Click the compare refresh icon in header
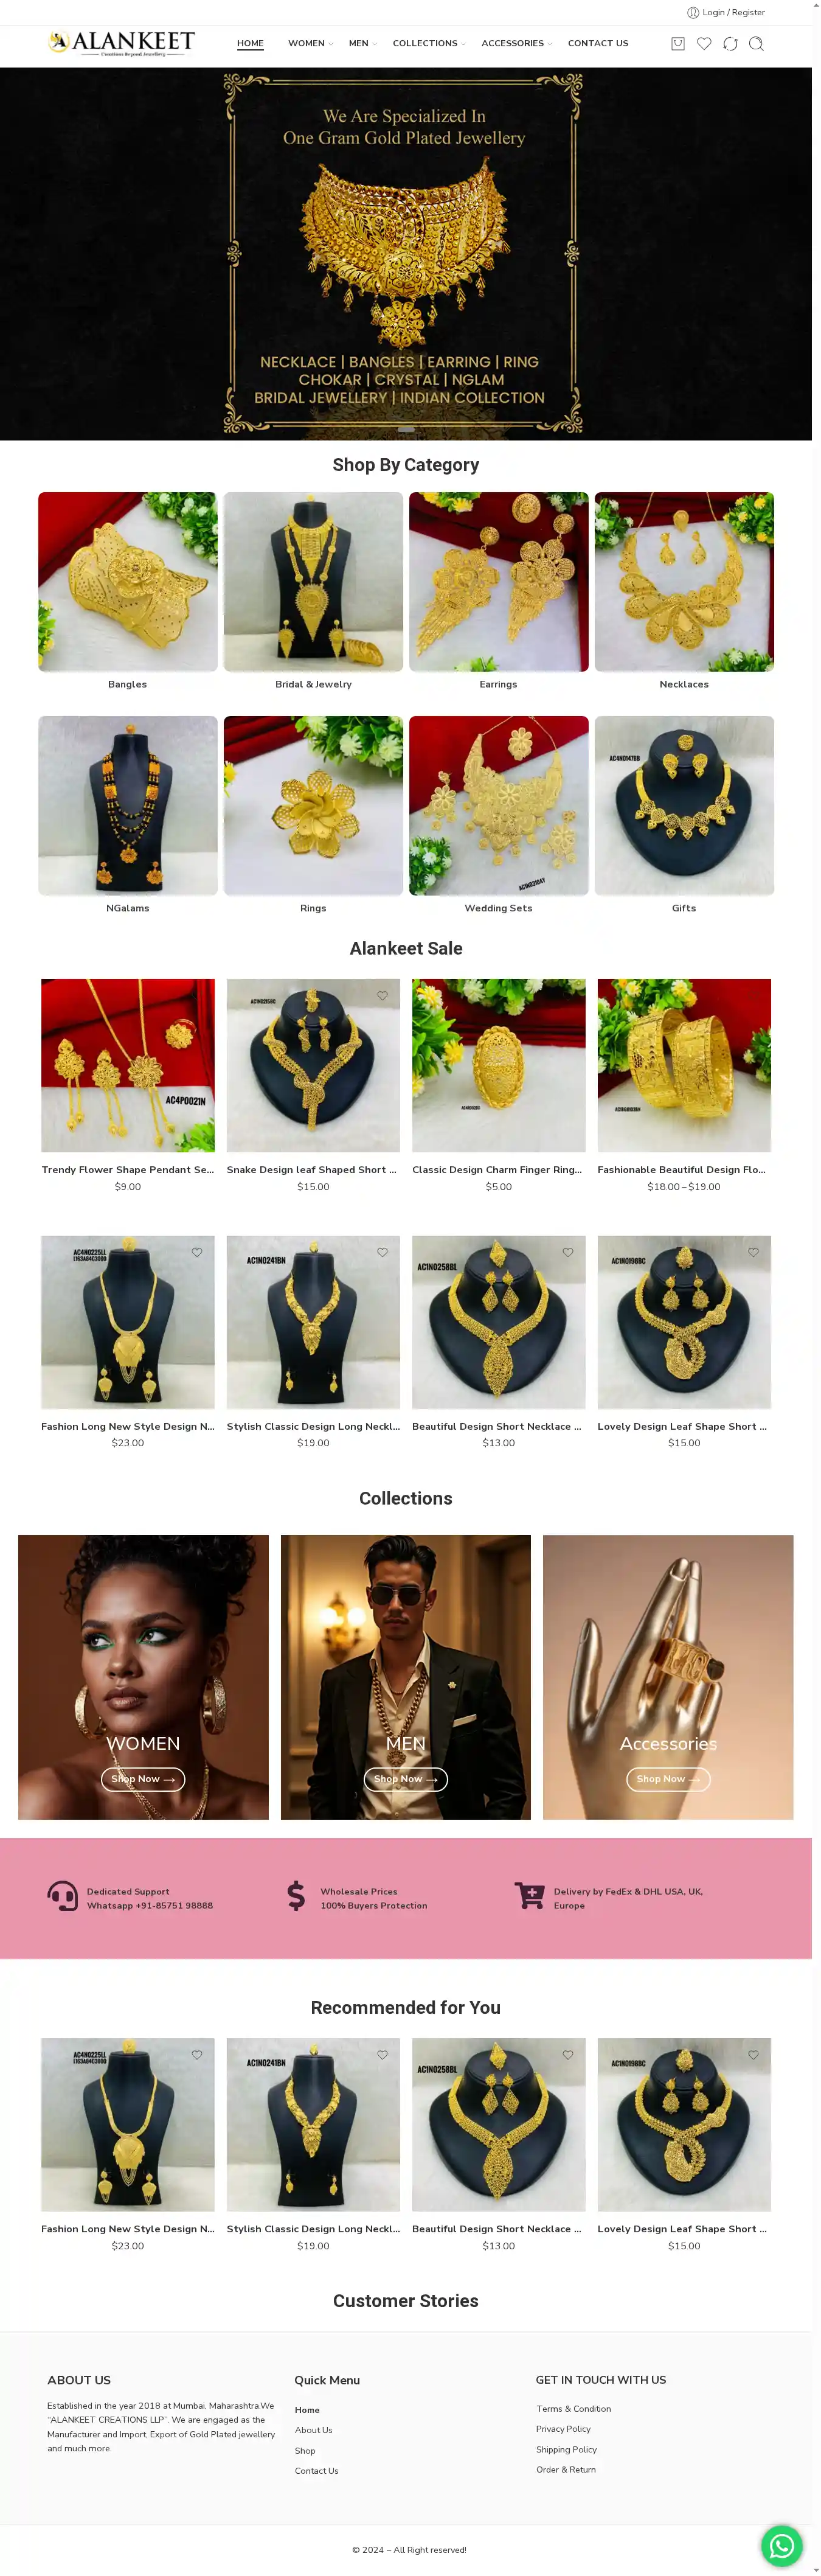Screen dimensions: 821x2576 [x=730, y=43]
